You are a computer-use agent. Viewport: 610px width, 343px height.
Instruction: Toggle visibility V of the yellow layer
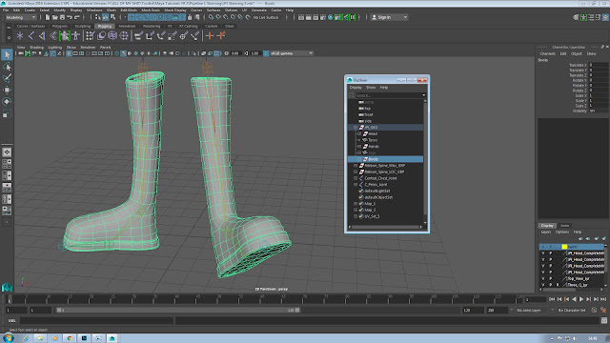point(543,247)
